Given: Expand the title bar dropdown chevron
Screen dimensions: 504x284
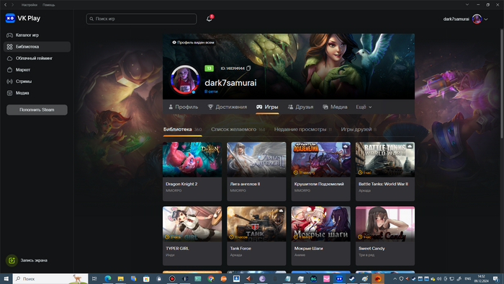Looking at the screenshot, I should 467,4.
